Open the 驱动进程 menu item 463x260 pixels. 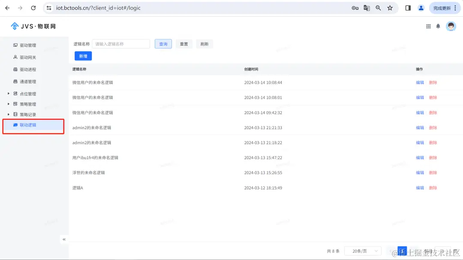tap(28, 70)
